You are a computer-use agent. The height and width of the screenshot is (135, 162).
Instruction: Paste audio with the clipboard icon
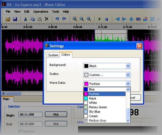40,19
